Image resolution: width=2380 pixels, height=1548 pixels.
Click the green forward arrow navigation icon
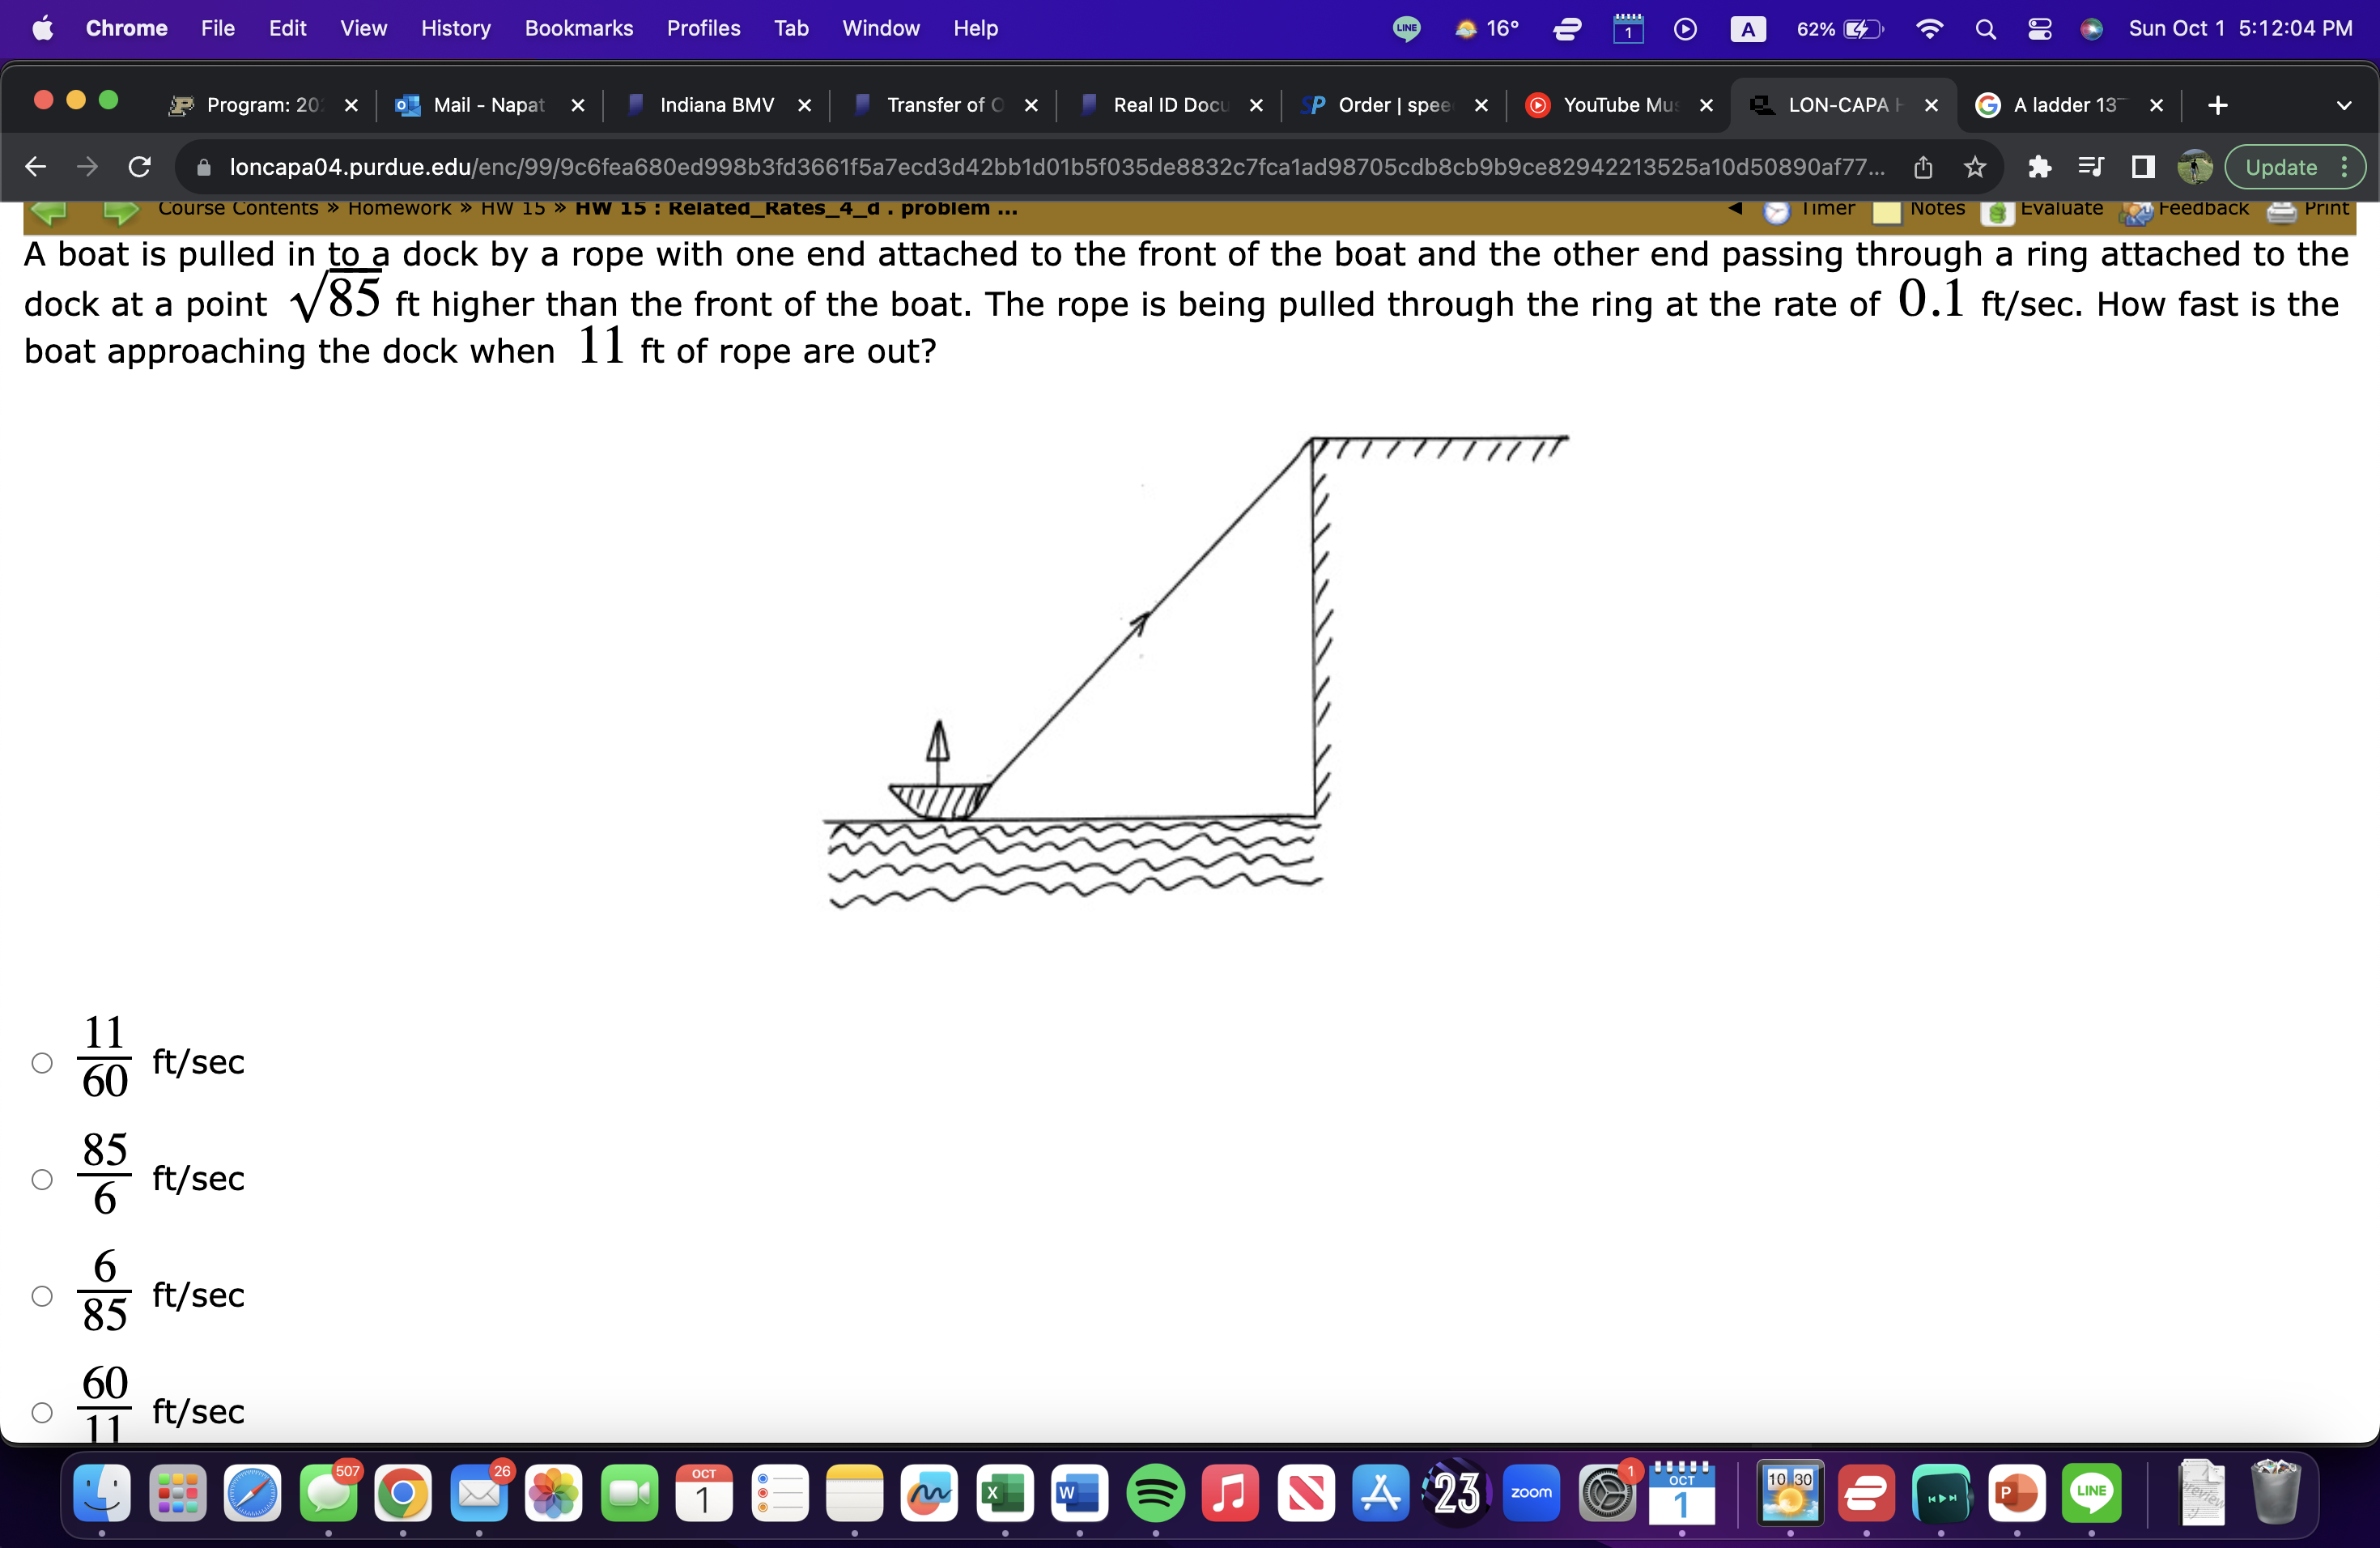(x=121, y=211)
